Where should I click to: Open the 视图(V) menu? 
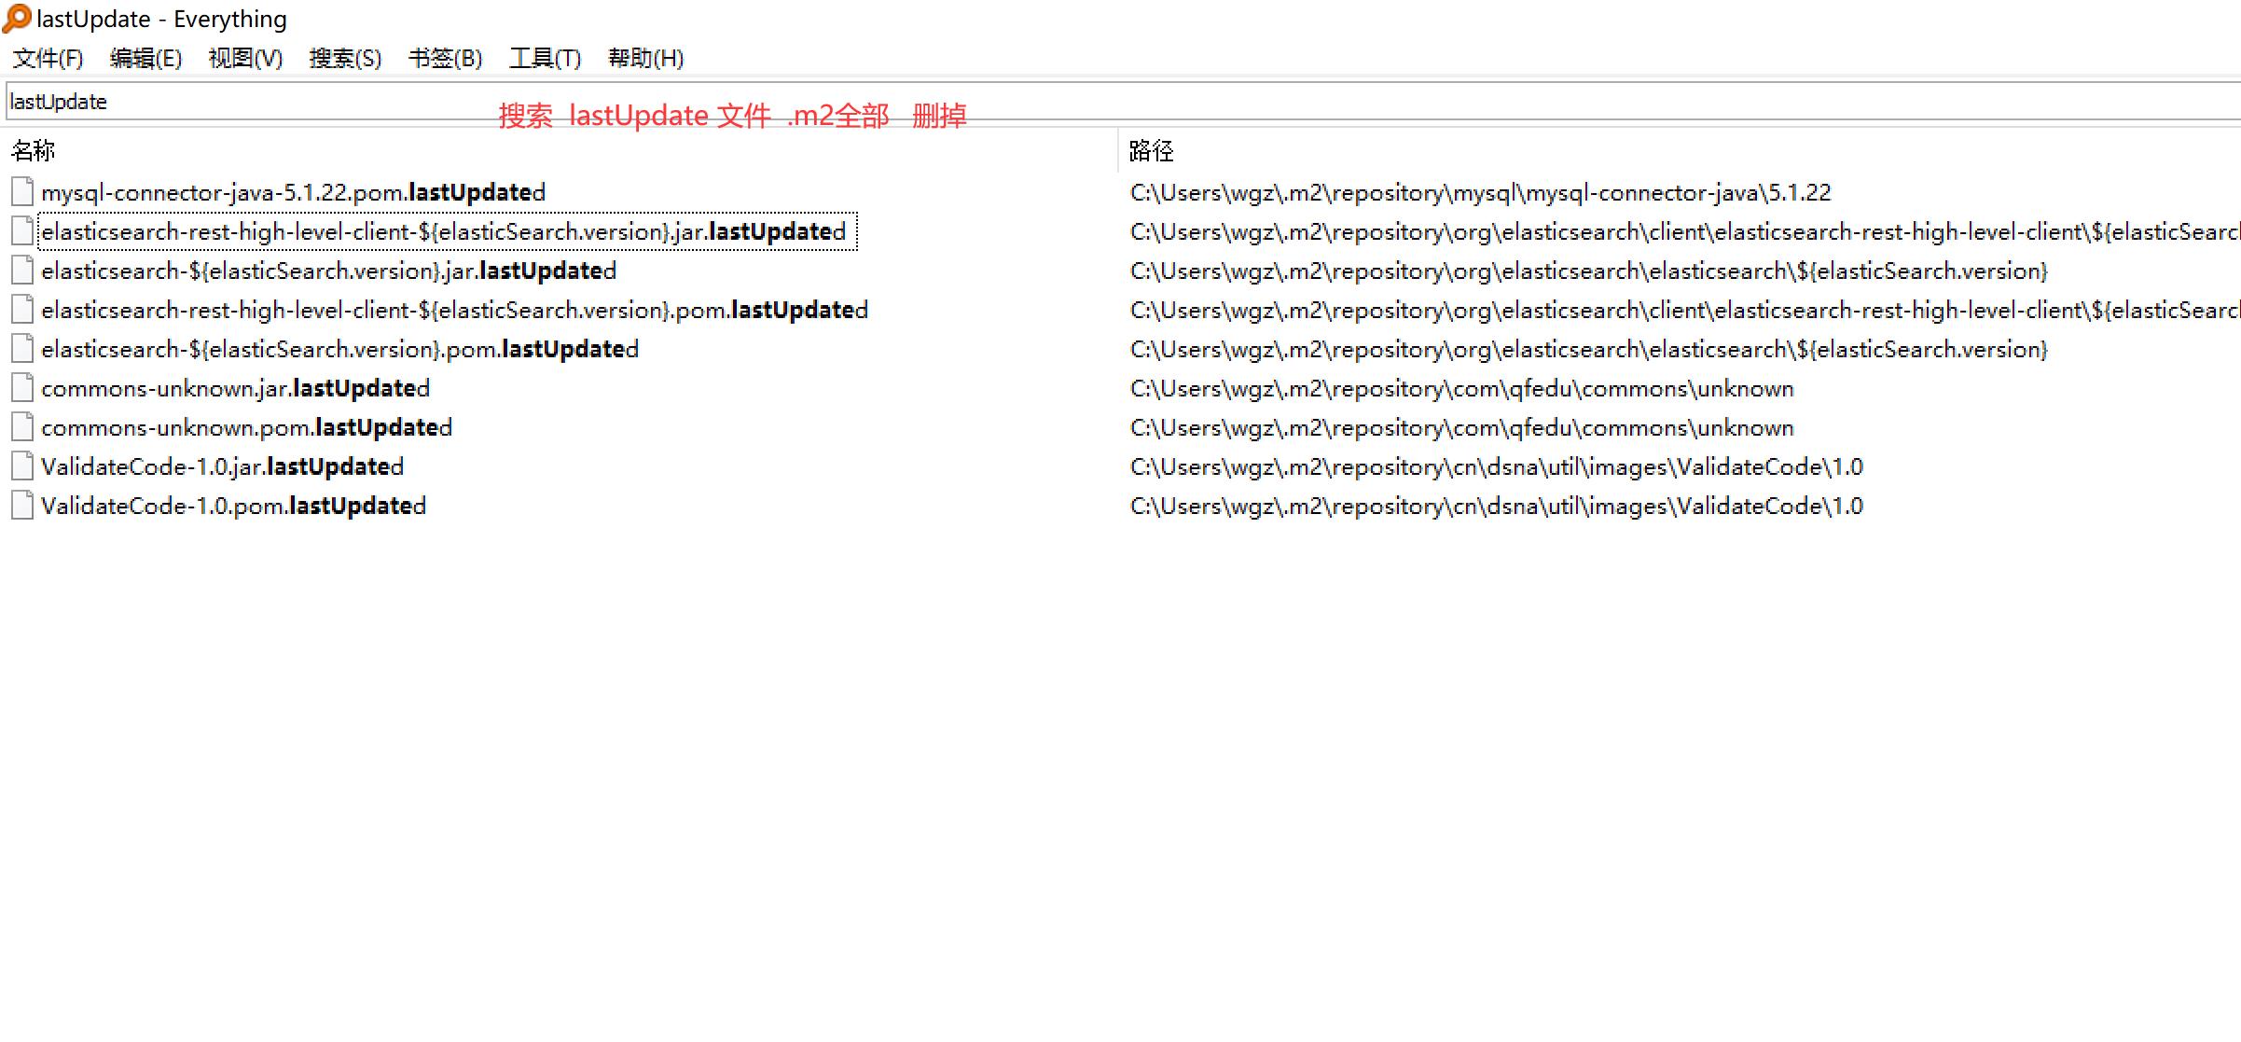(x=246, y=59)
